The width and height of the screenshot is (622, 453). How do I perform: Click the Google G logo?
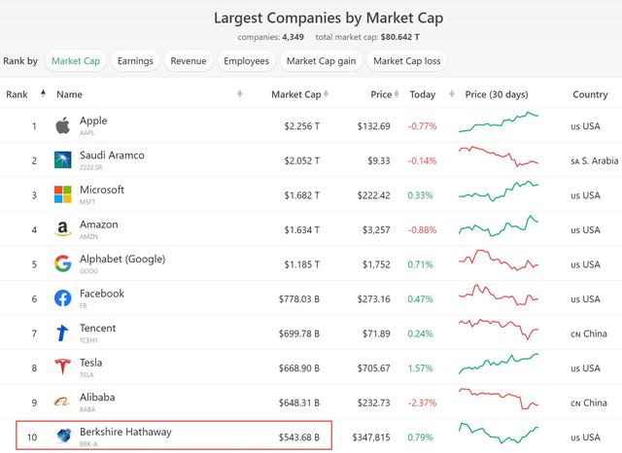(62, 263)
